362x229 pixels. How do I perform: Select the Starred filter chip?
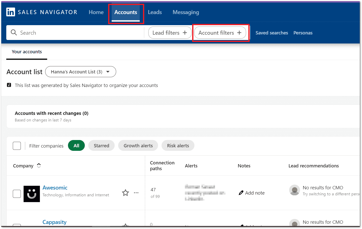[x=101, y=146]
